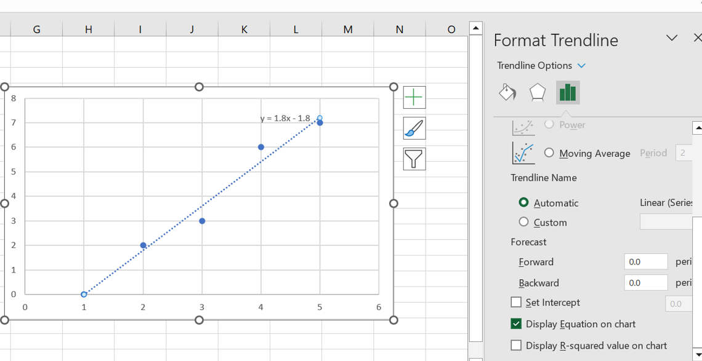The image size is (702, 361).
Task: Open the task pane options chevron
Action: (672, 38)
